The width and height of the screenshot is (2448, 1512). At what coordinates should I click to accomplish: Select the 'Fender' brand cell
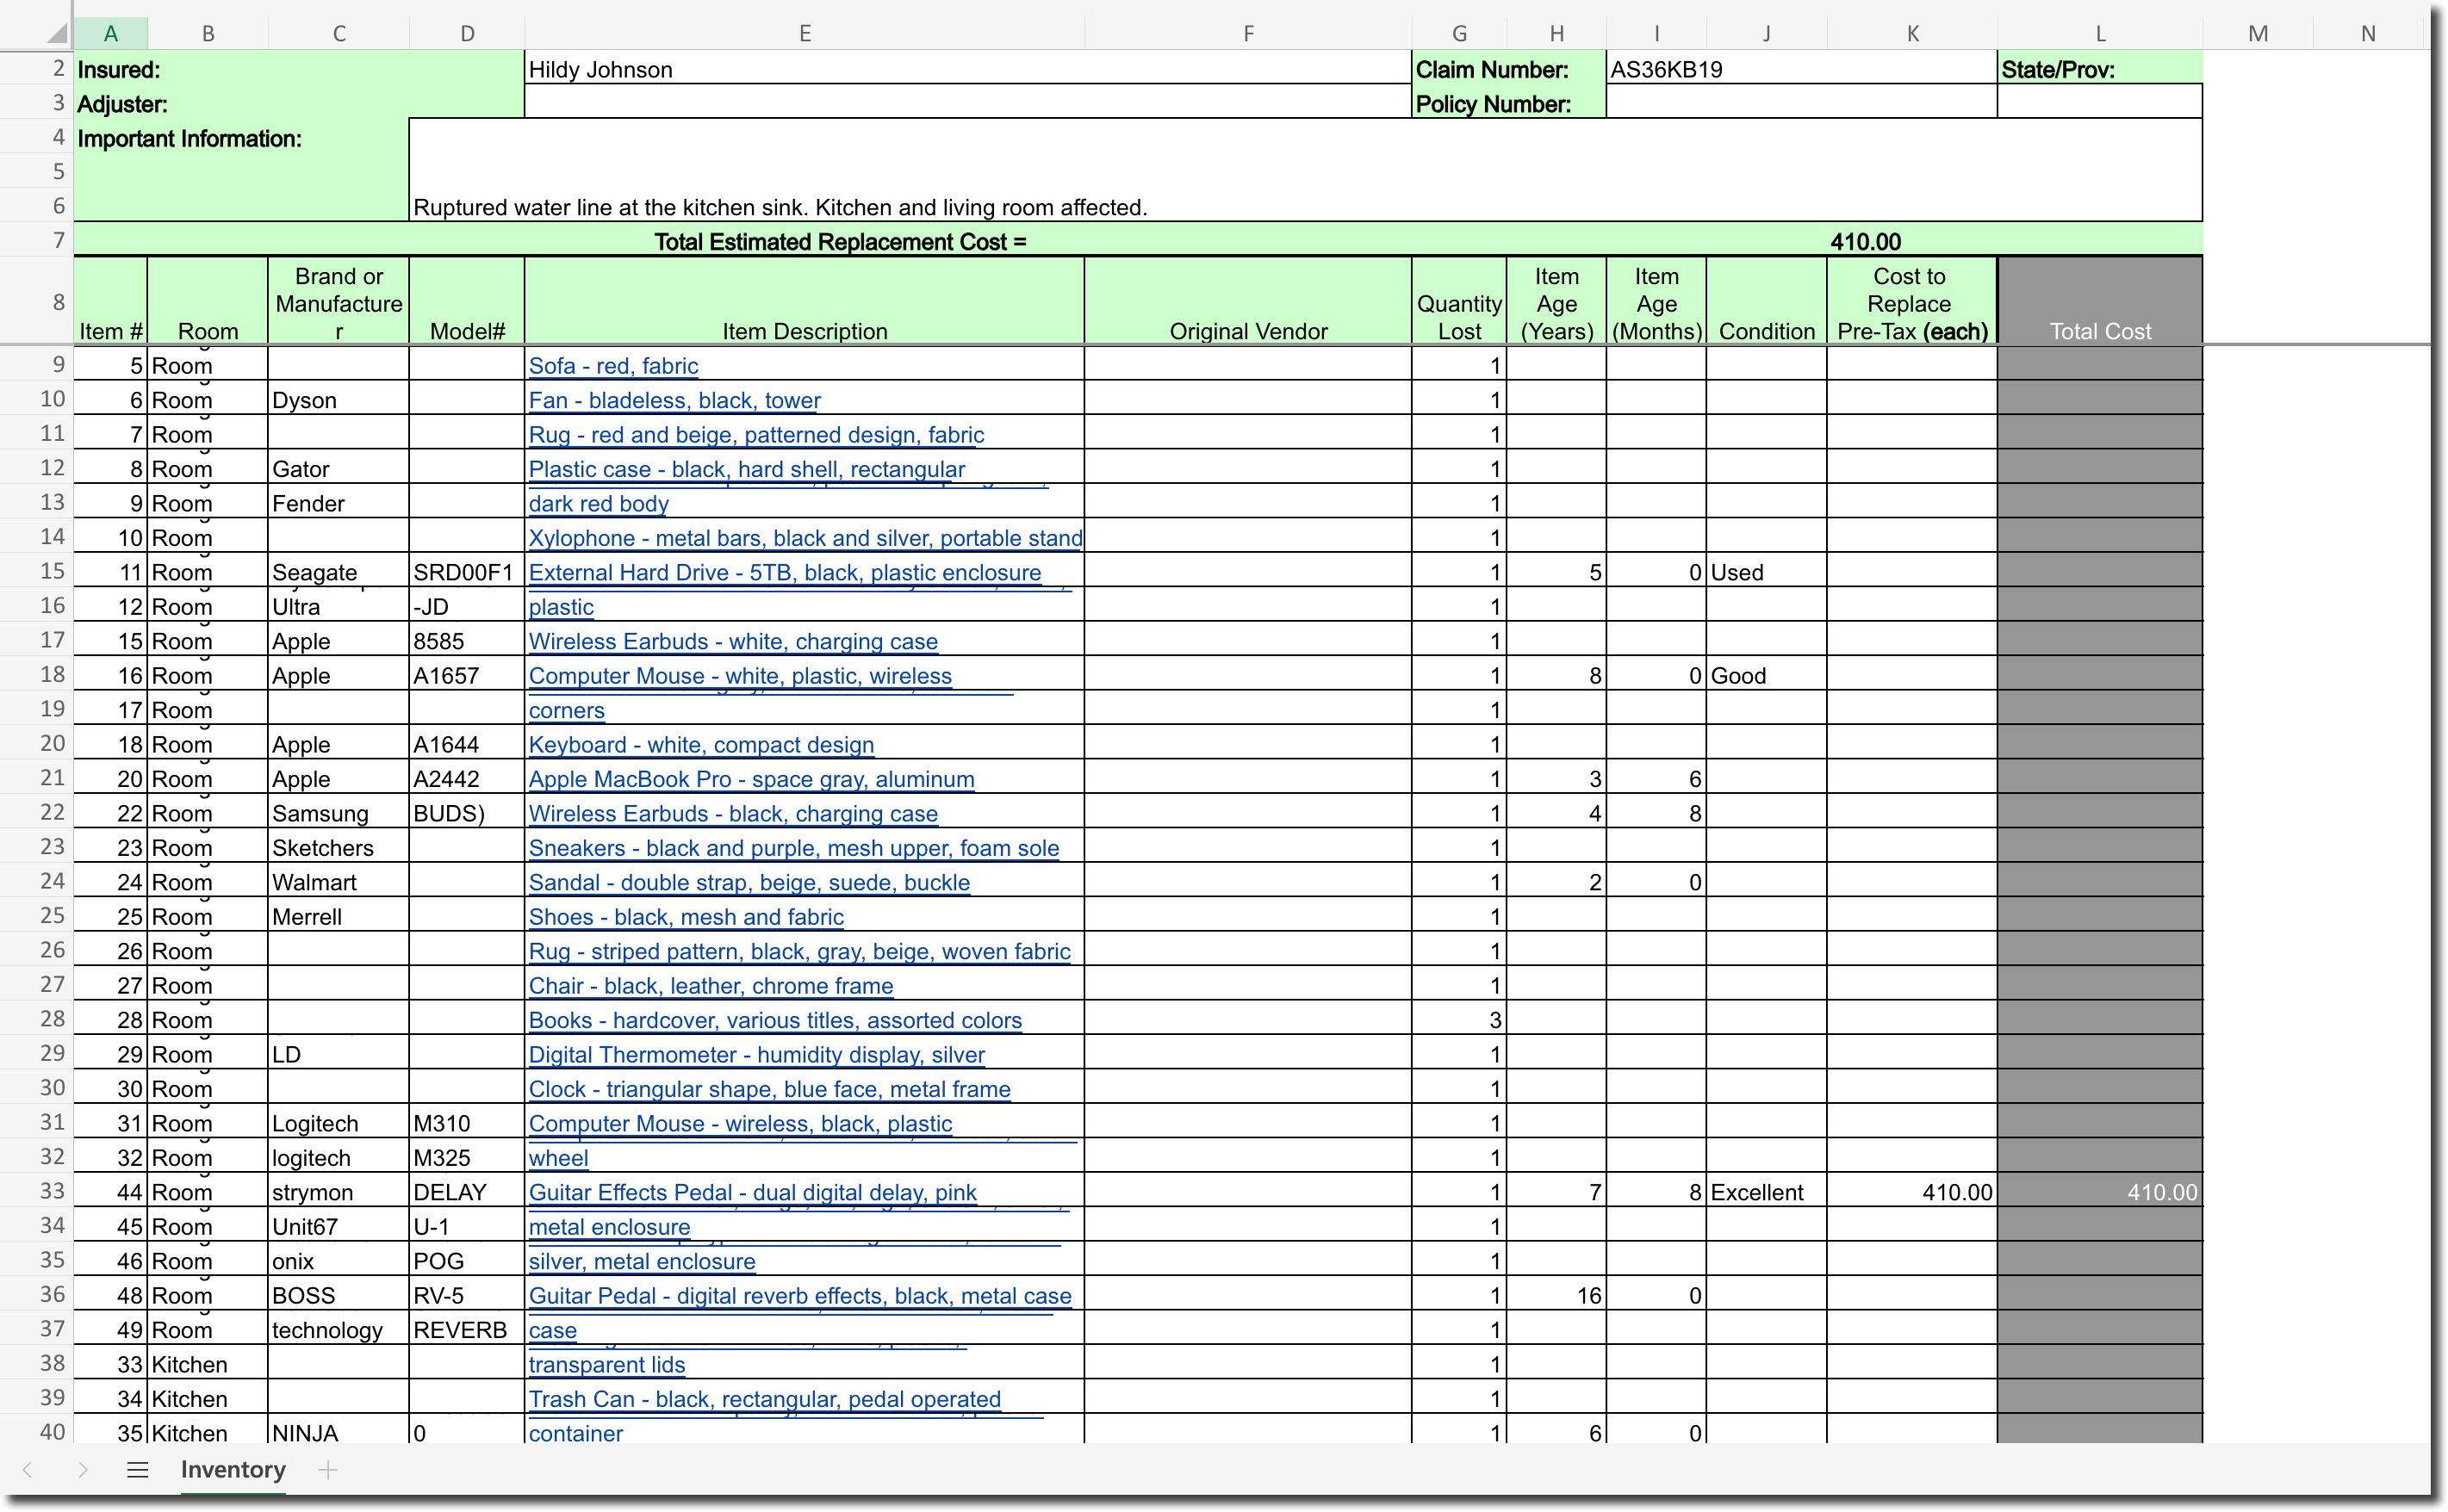(339, 503)
